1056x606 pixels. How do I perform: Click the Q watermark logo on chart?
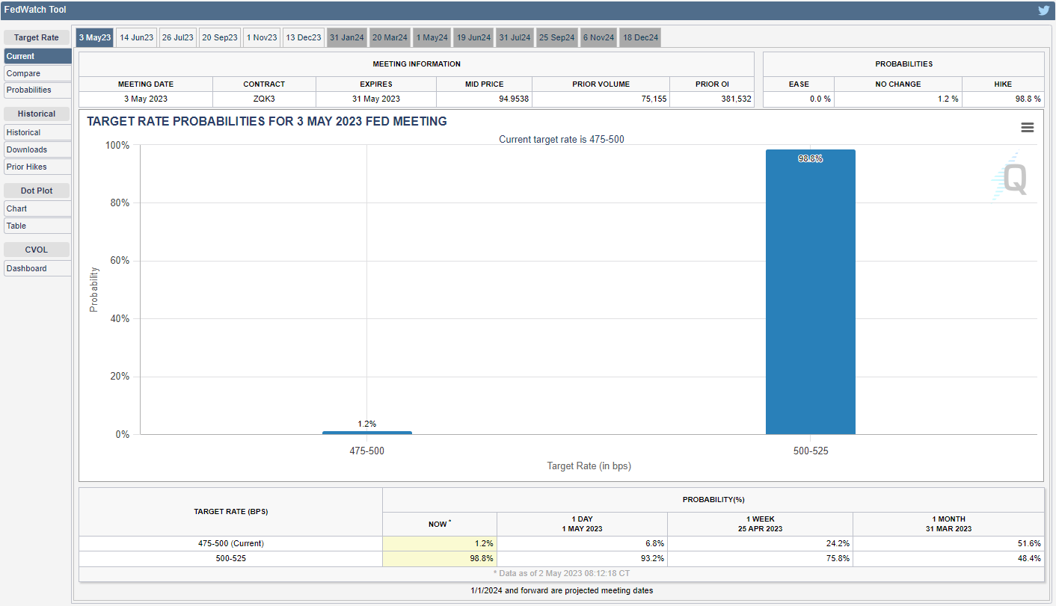(x=1013, y=179)
